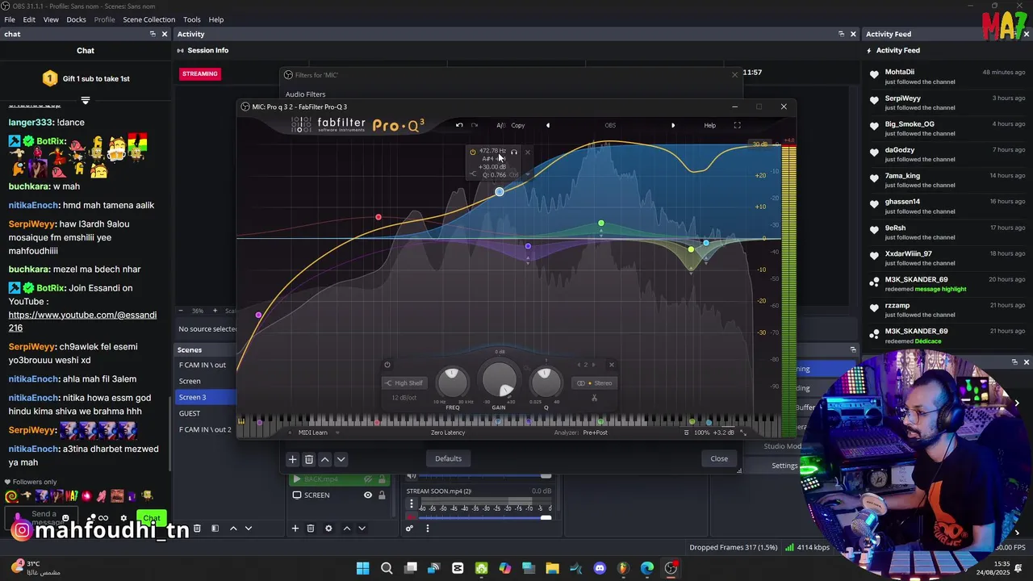This screenshot has width=1033, height=581.
Task: Select the red EQ band node
Action: 378,217
